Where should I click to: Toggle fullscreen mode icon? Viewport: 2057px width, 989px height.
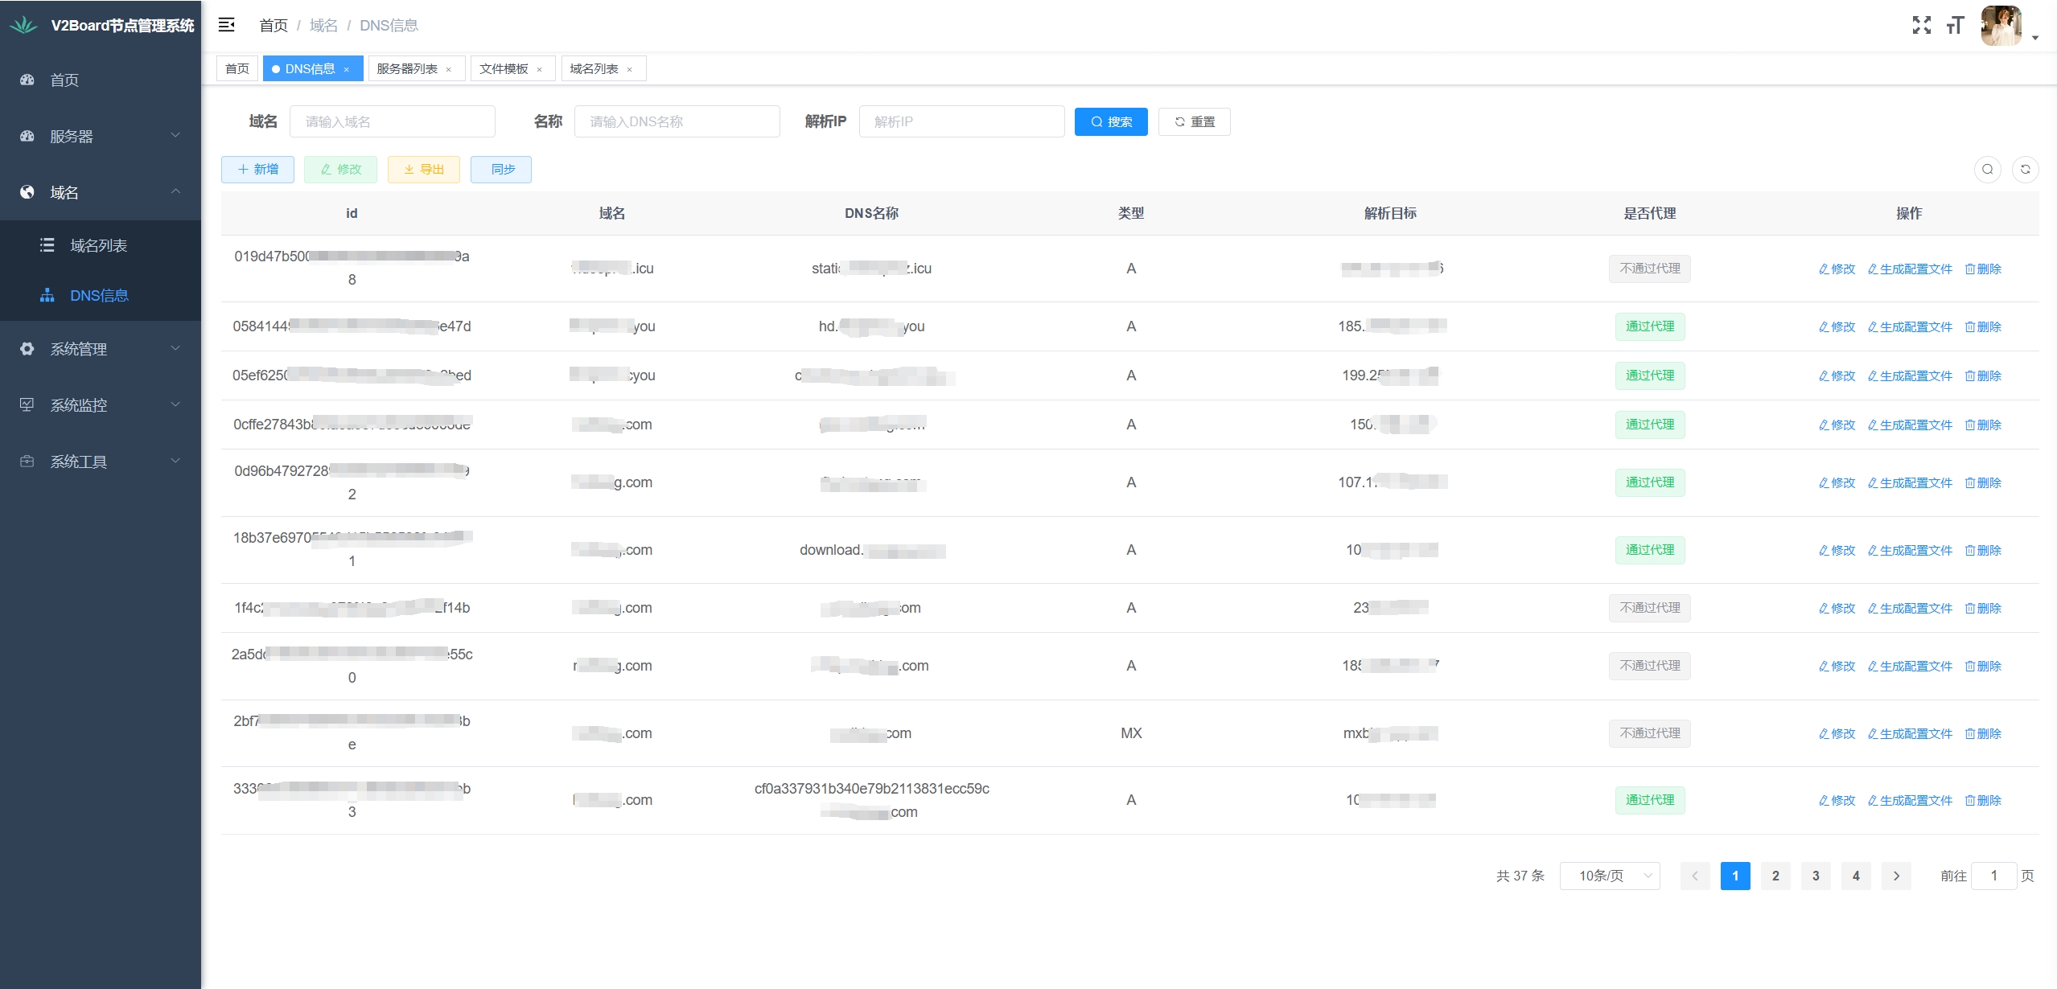(x=1921, y=25)
